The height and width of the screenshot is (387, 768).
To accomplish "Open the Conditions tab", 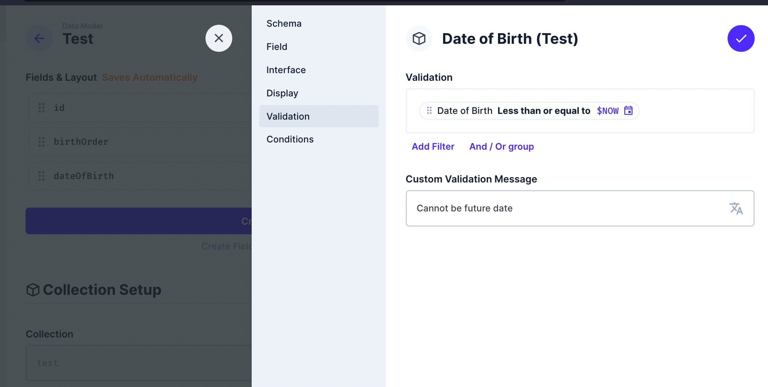I will coord(319,139).
